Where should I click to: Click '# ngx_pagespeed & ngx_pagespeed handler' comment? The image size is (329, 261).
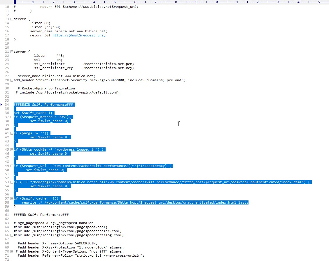pyautogui.click(x=53, y=223)
